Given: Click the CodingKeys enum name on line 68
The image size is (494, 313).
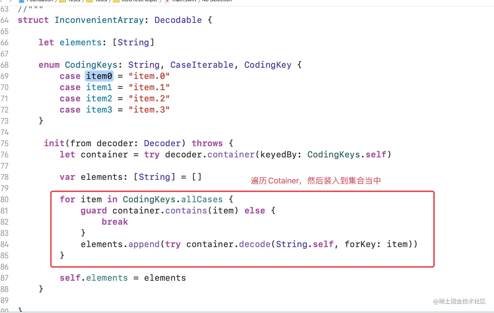Looking at the screenshot, I should (x=91, y=65).
